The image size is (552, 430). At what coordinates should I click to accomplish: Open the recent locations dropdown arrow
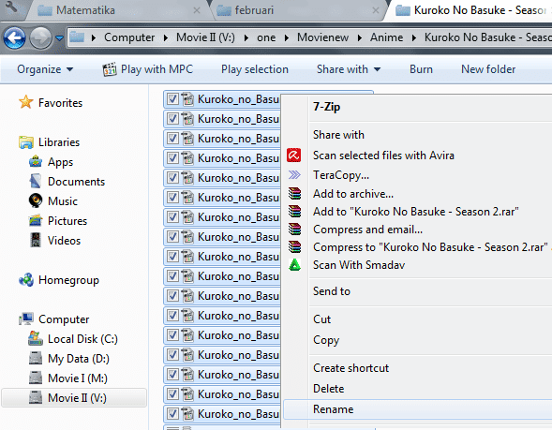59,37
